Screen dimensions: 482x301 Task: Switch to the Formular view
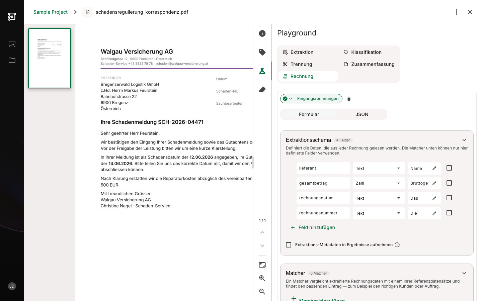(x=309, y=114)
